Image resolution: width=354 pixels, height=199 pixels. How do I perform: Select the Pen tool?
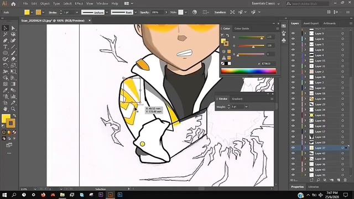click(x=5, y=40)
